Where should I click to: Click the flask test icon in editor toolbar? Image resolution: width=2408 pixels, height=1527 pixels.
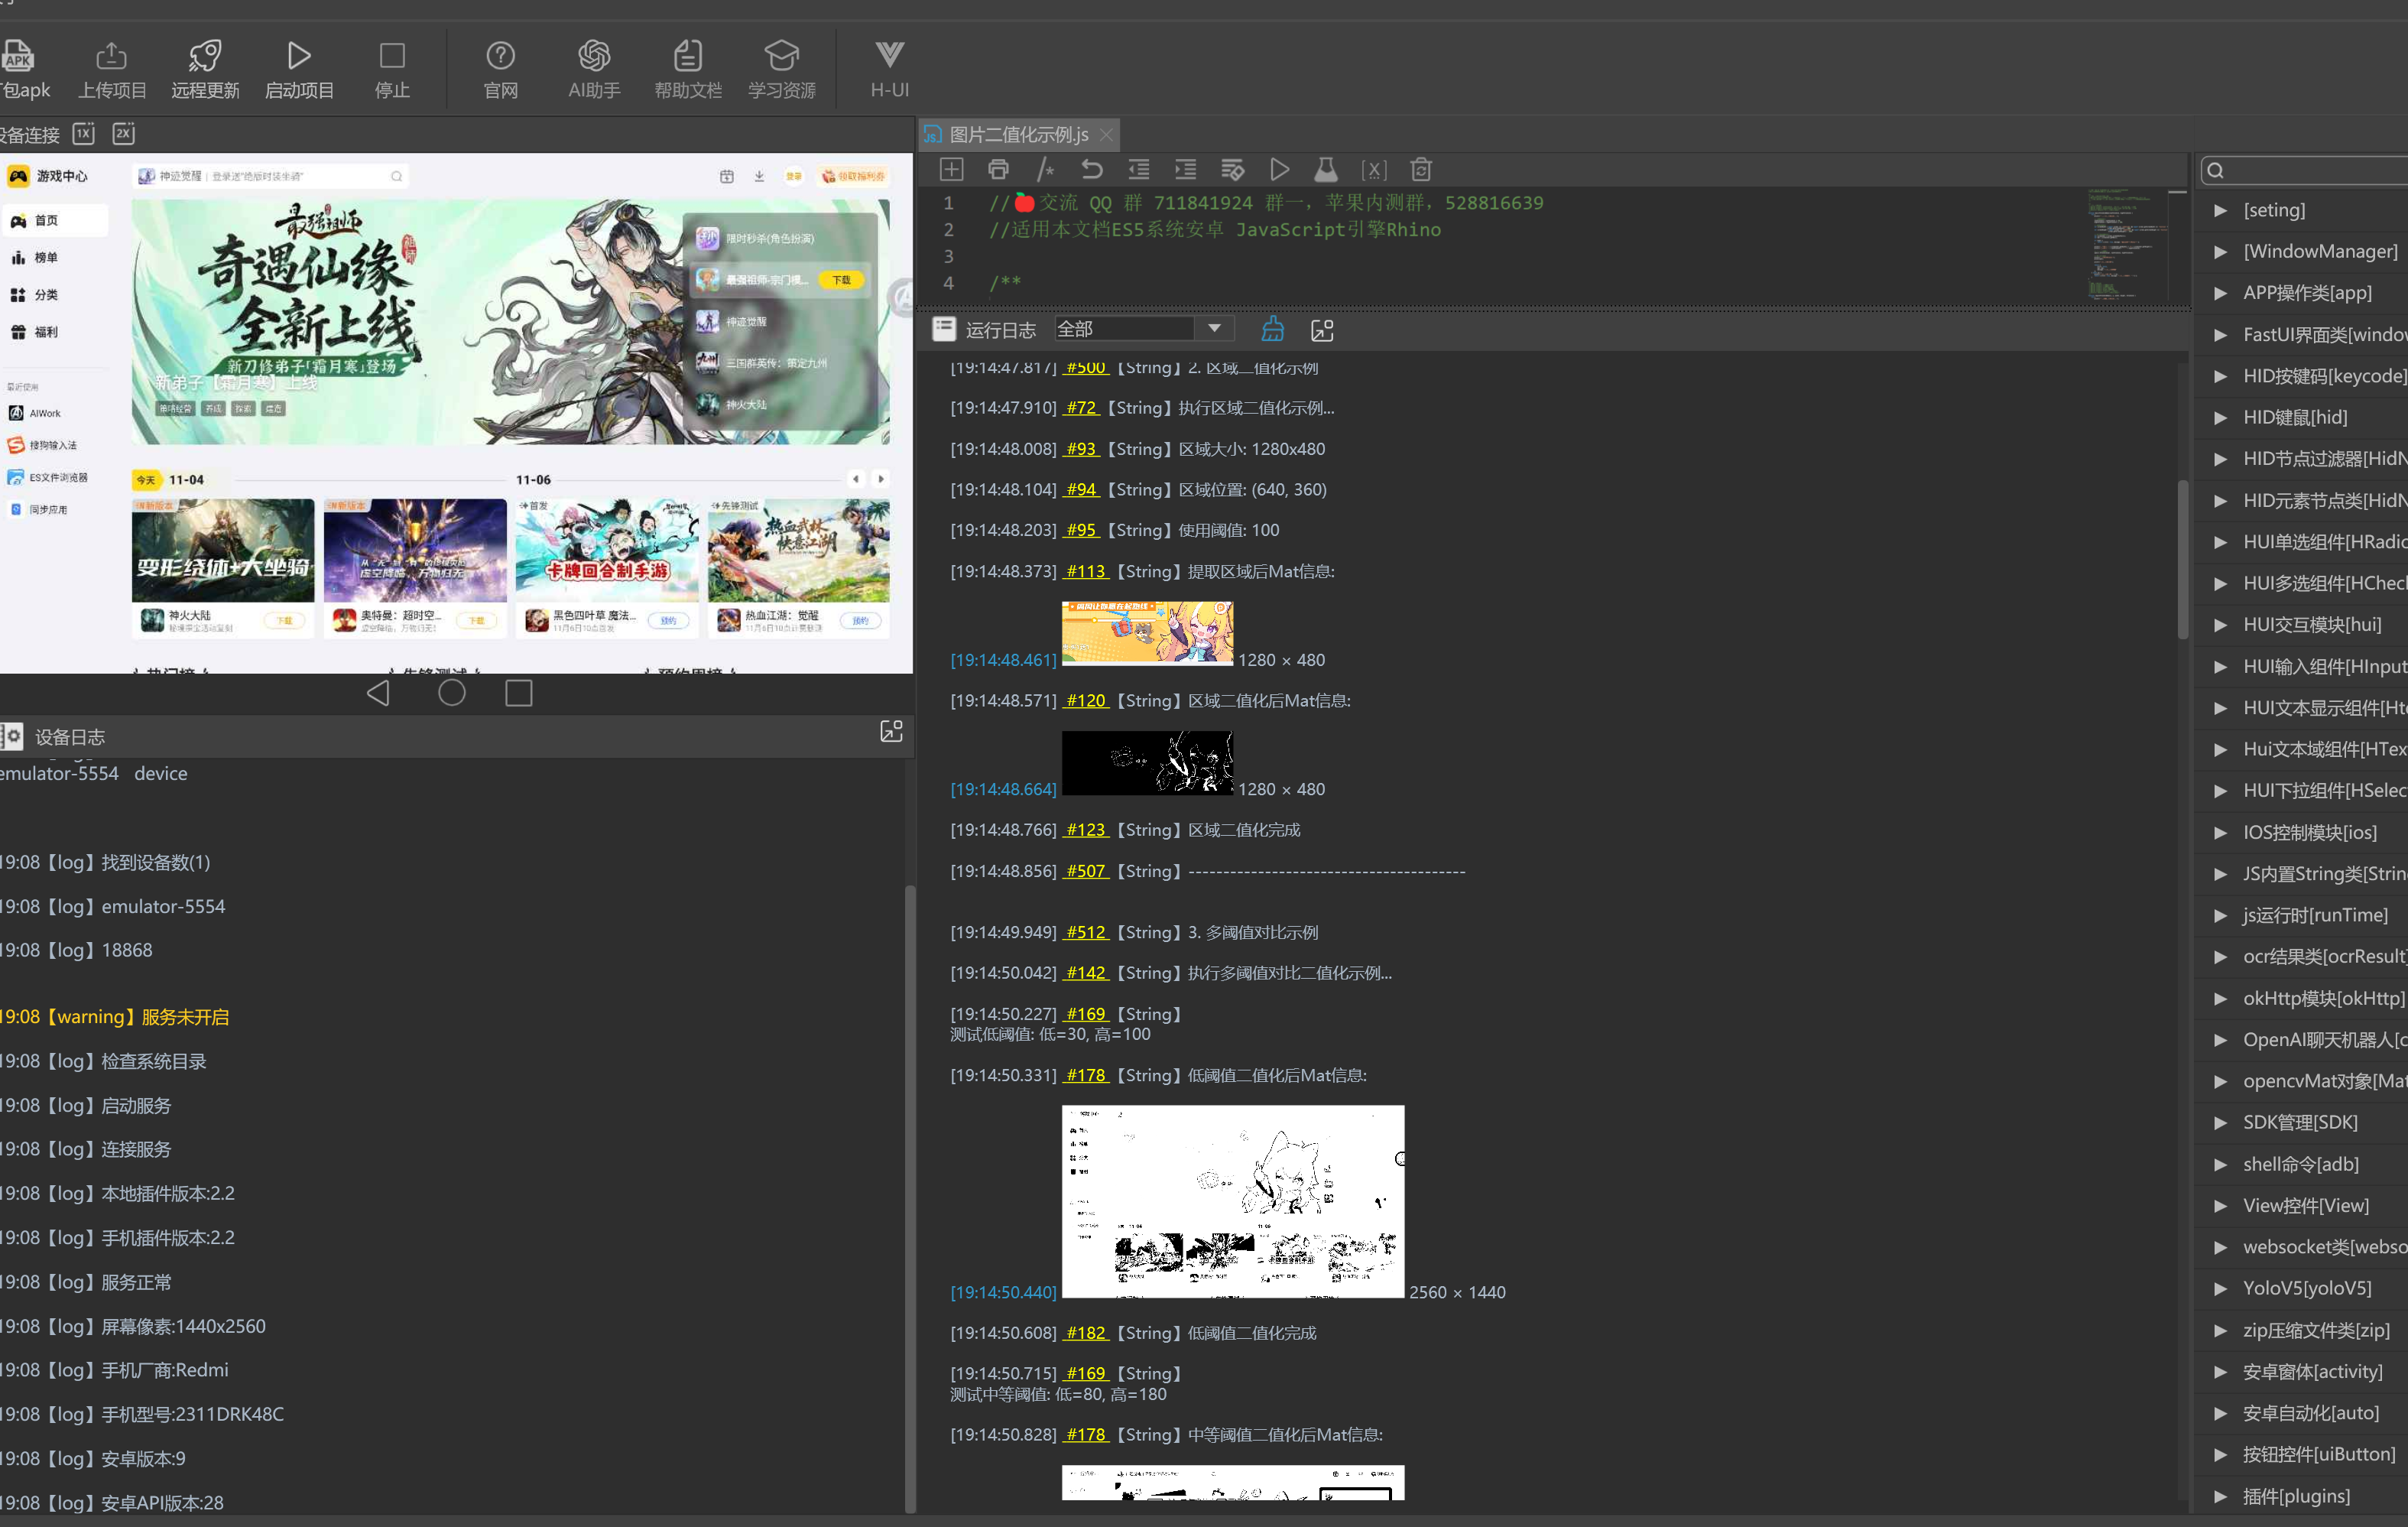pos(1326,169)
